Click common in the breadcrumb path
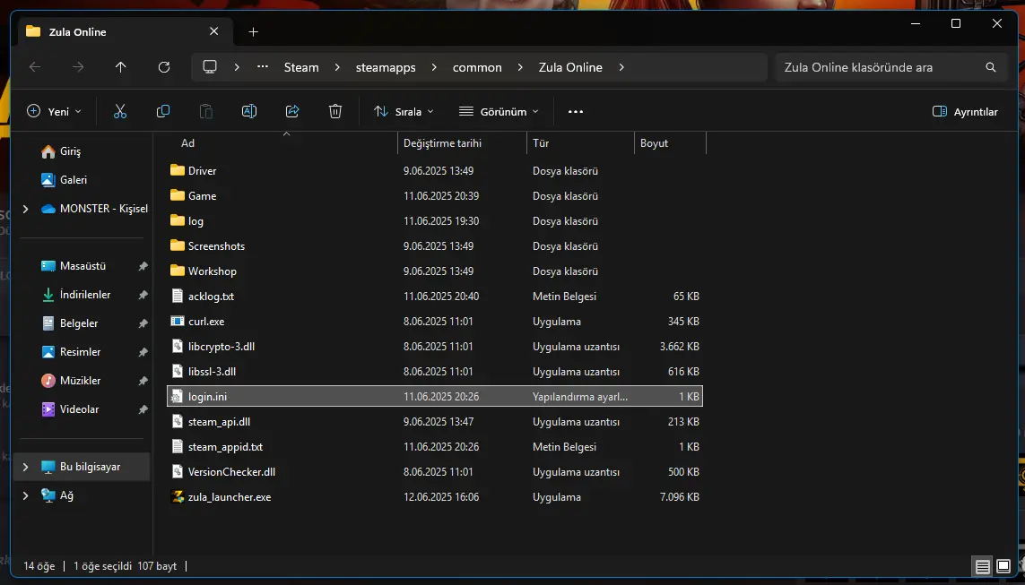 coord(477,67)
